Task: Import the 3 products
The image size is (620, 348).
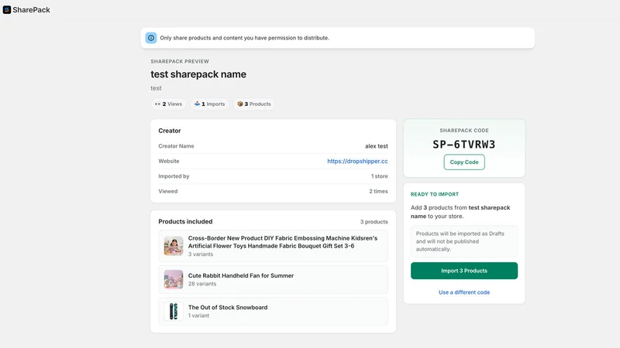Action: pyautogui.click(x=463, y=271)
